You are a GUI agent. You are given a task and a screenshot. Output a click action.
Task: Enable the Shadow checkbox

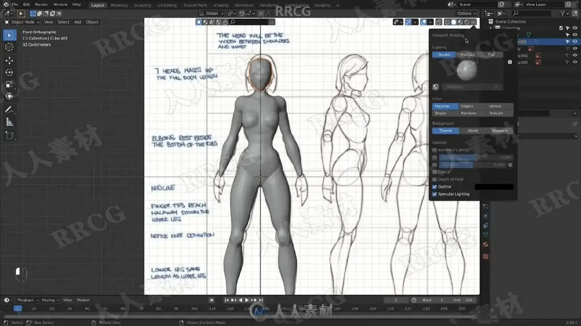pyautogui.click(x=434, y=165)
